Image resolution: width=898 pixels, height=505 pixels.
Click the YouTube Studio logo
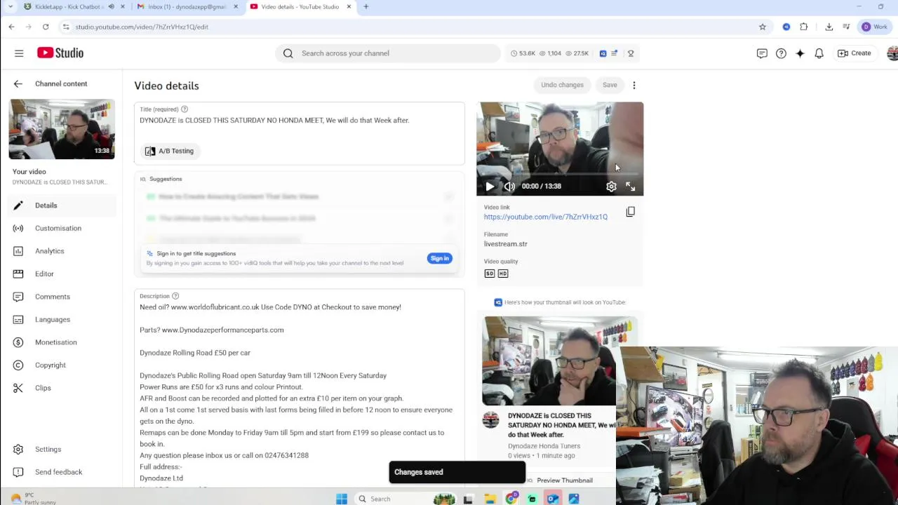[60, 53]
